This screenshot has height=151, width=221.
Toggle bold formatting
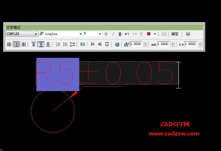click(106, 34)
